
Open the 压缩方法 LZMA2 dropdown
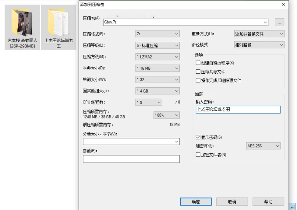157,57
